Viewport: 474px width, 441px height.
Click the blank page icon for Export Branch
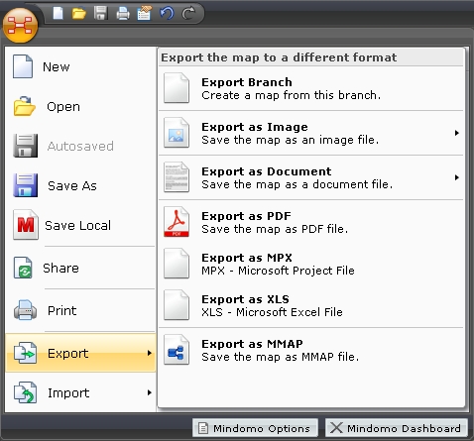[177, 88]
